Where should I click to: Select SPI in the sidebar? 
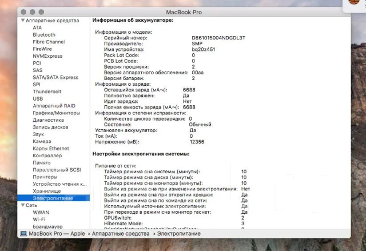click(x=37, y=85)
